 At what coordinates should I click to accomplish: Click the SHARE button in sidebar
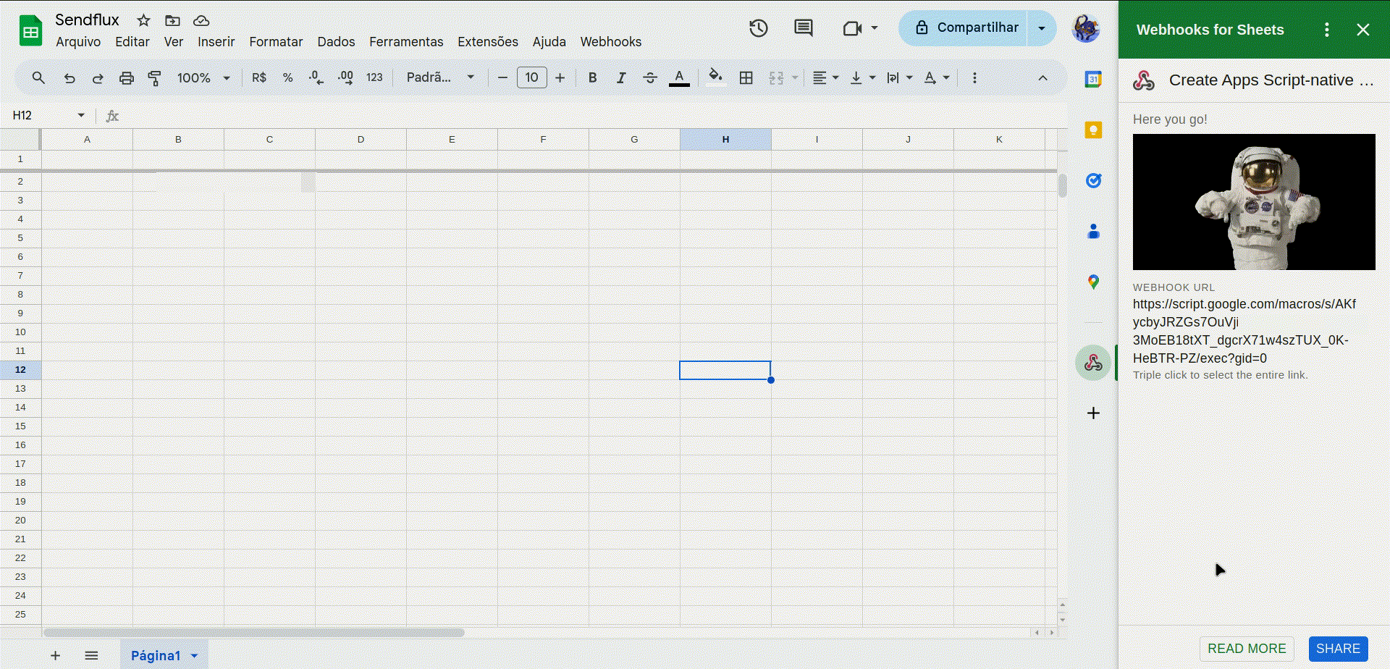[x=1338, y=649]
